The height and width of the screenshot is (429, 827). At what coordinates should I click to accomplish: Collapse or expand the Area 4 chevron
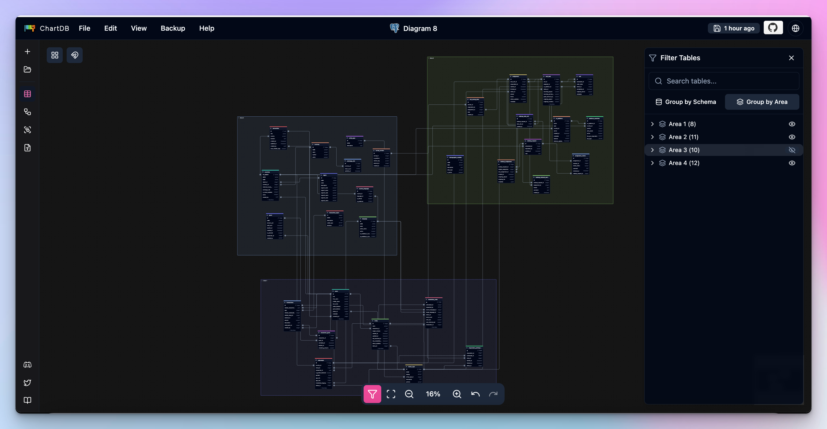(652, 163)
